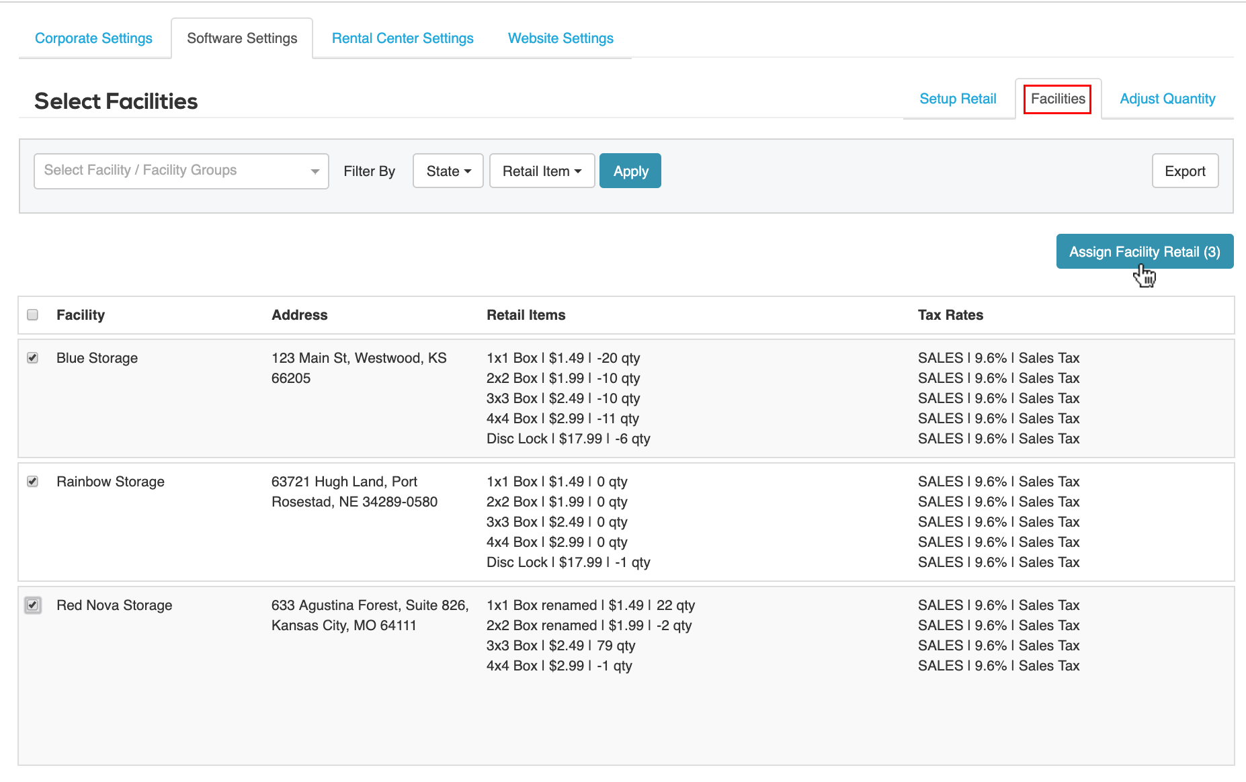Expand the State filter dropdown
Screen dimensions: 1246x782
pyautogui.click(x=448, y=171)
